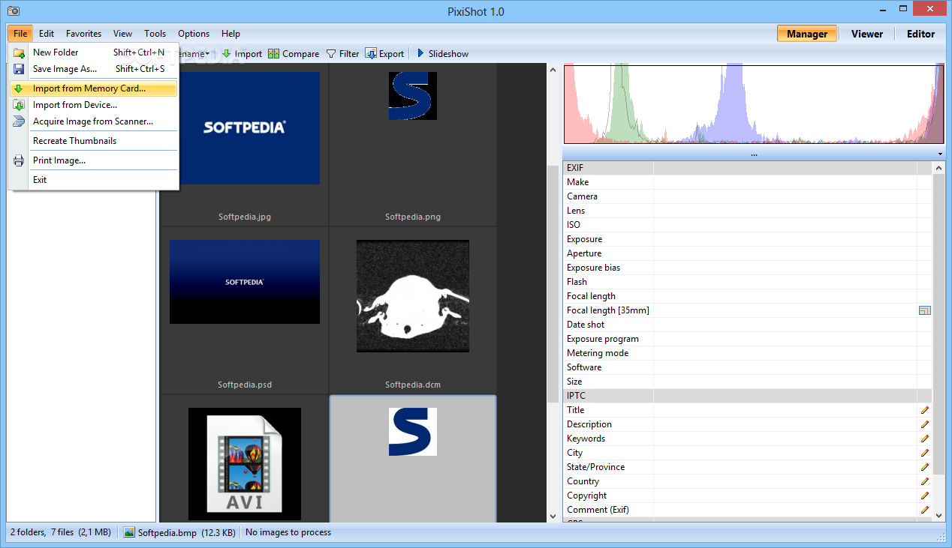Open the View menu
This screenshot has width=952, height=548.
point(122,34)
